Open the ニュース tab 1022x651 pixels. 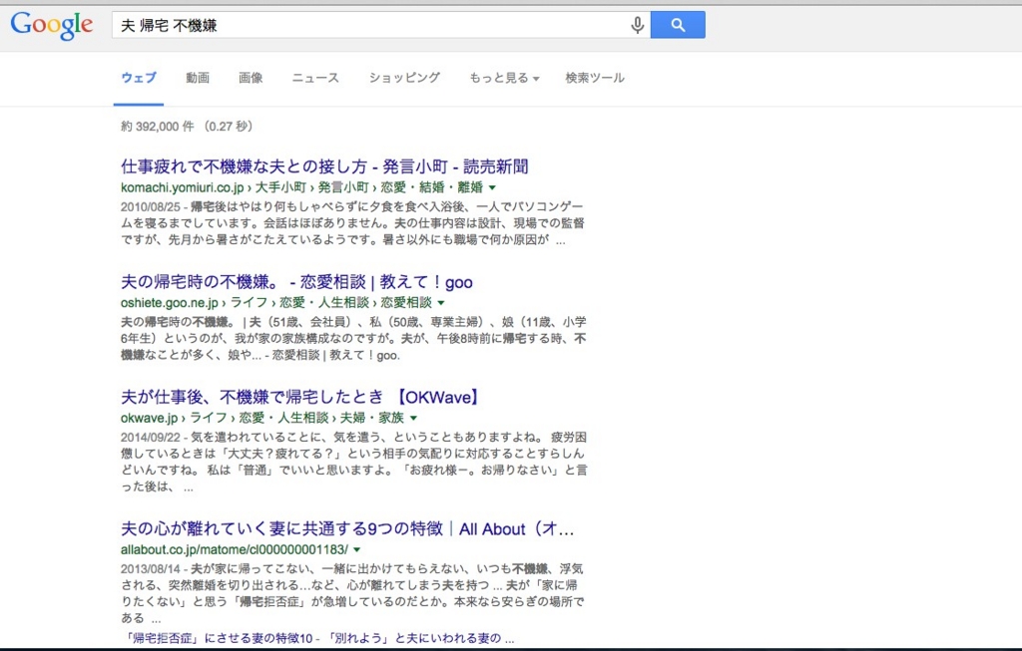click(x=315, y=78)
